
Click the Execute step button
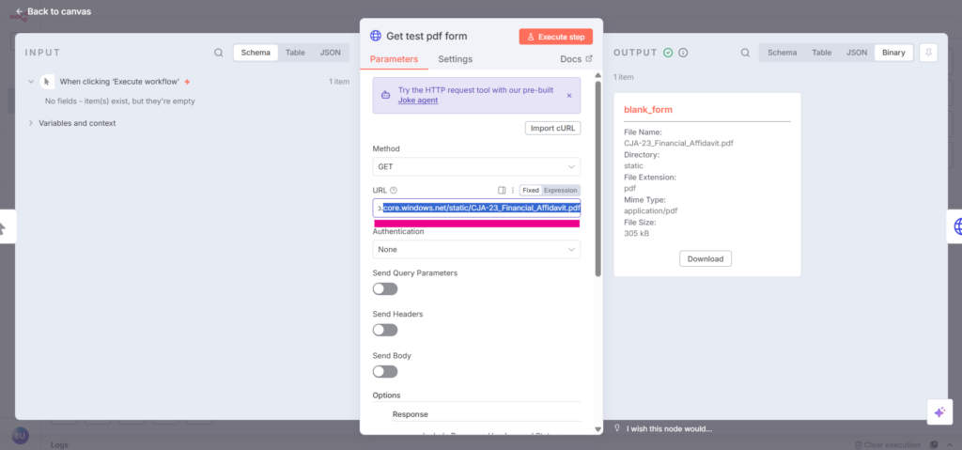click(555, 37)
